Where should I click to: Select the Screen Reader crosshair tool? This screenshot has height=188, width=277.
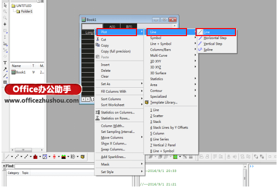tap(5, 24)
